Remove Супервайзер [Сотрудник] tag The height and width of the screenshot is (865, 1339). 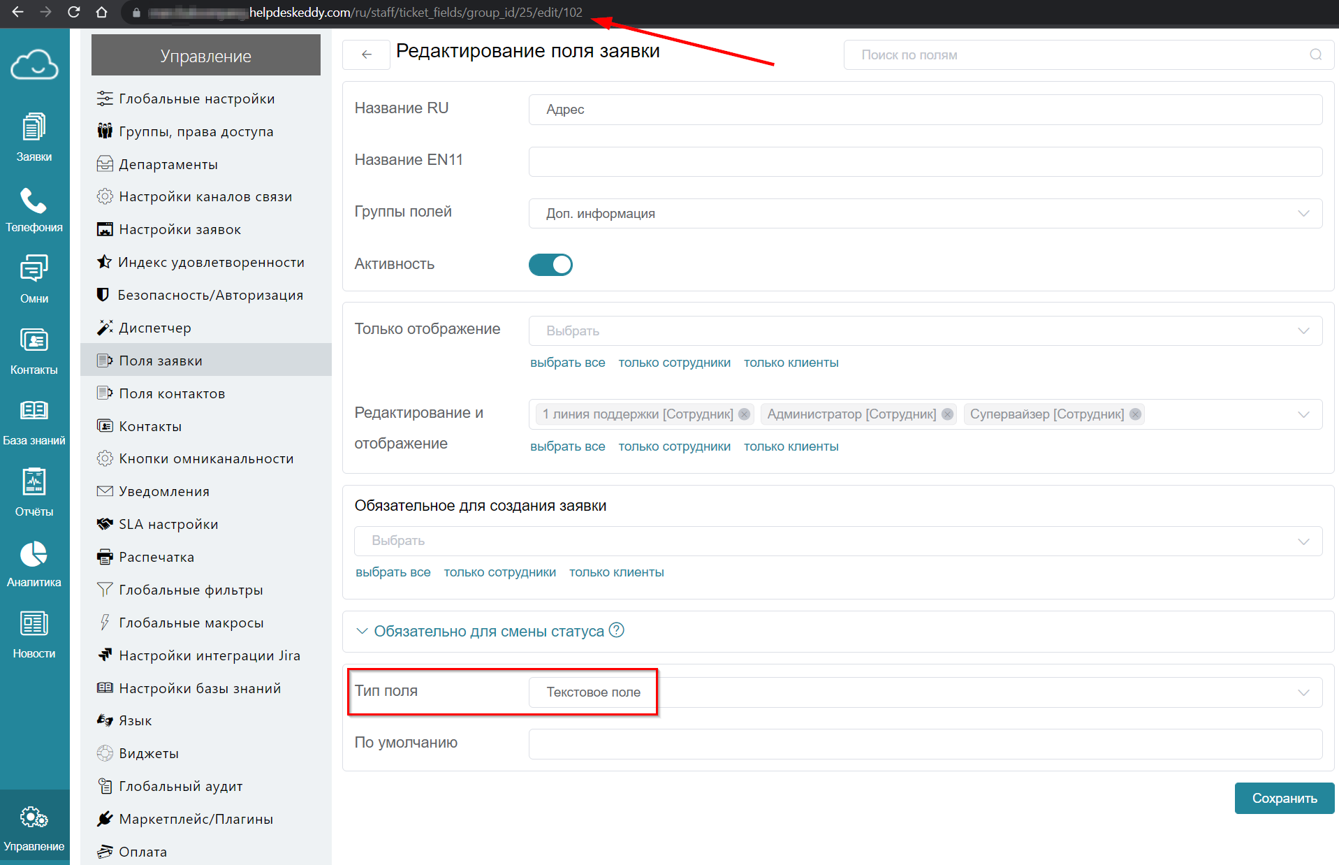point(1136,414)
